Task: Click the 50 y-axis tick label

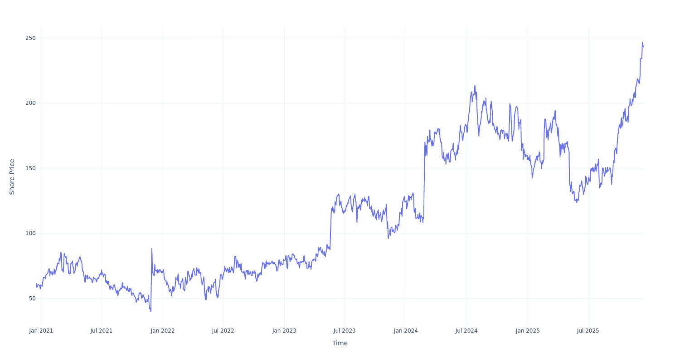Action: click(32, 299)
